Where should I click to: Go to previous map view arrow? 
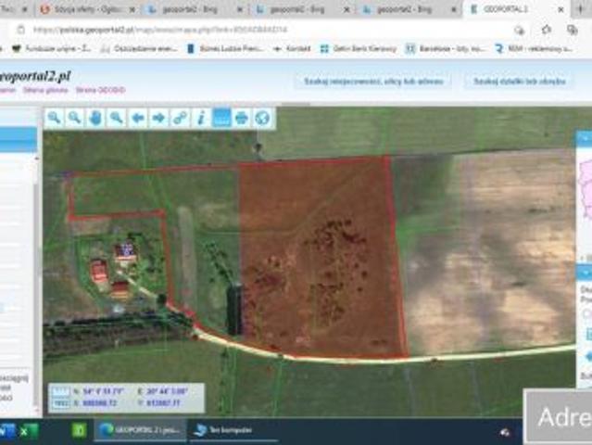[x=138, y=118]
